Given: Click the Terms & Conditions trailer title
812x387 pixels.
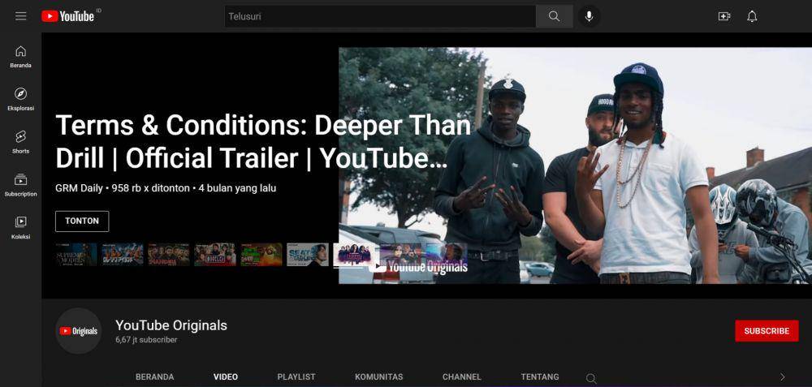Looking at the screenshot, I should coord(263,142).
